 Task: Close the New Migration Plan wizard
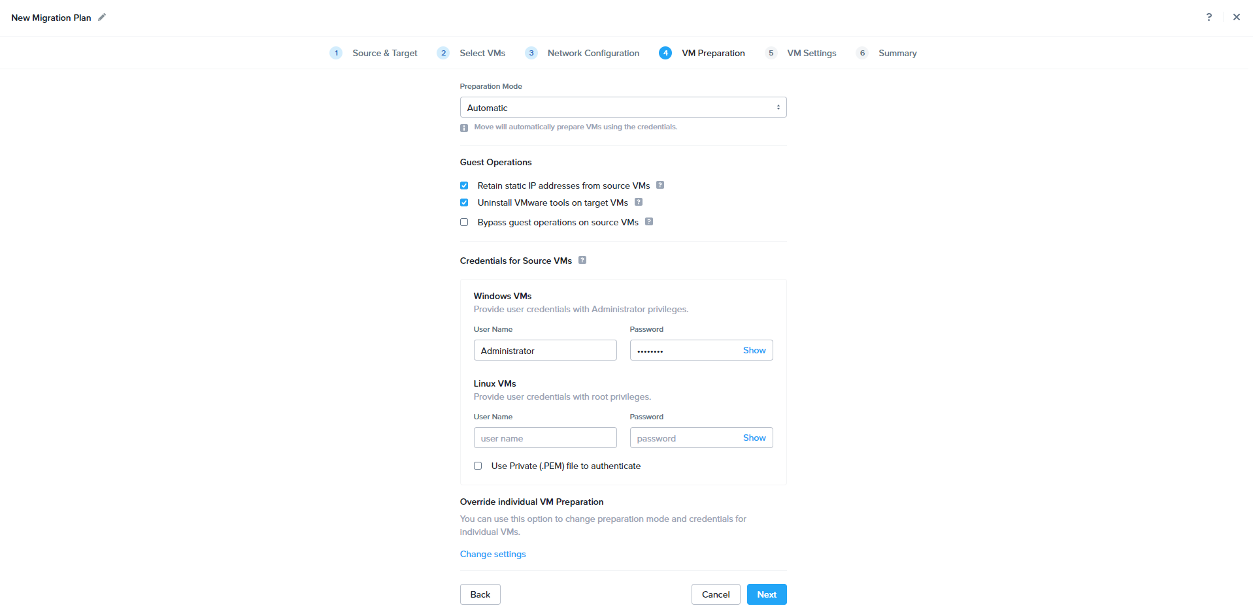point(1236,18)
